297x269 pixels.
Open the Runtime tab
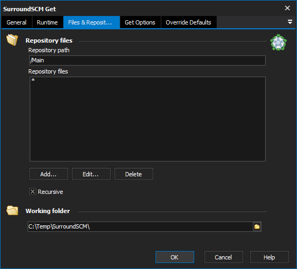pos(47,22)
